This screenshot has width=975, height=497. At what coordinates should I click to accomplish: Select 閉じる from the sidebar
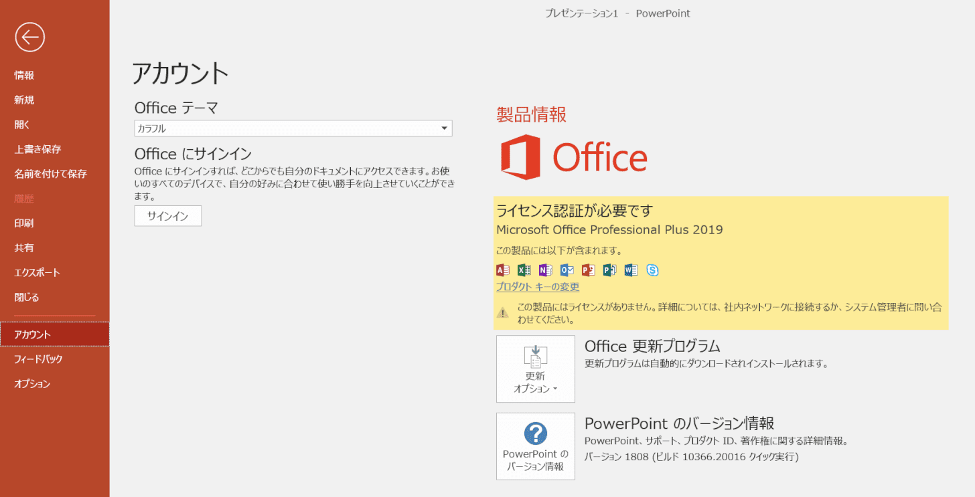(x=54, y=298)
